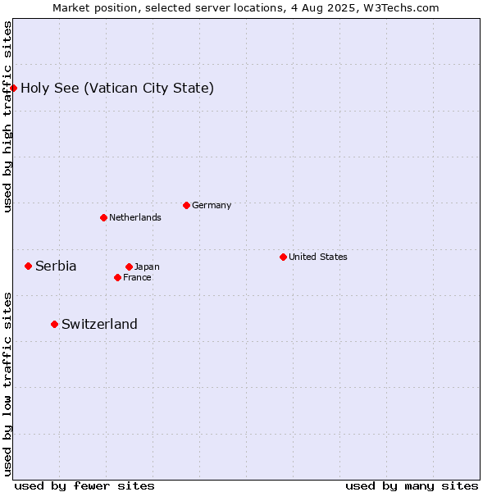Select the Japan data point
Viewport: 492px width, 492px height.
[x=129, y=267]
